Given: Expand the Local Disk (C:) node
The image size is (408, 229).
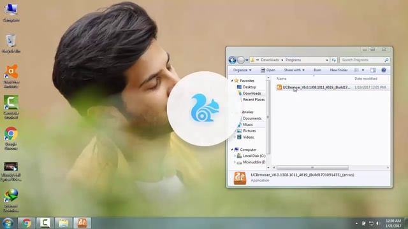Looking at the screenshot, I should 235,156.
